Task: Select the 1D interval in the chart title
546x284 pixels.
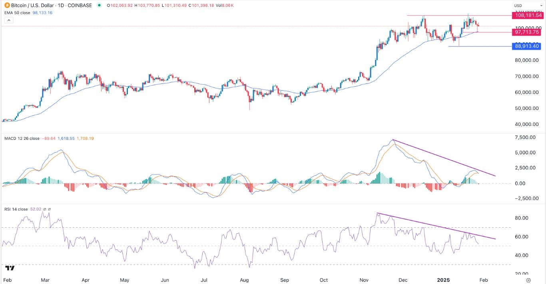Action: (x=60, y=5)
